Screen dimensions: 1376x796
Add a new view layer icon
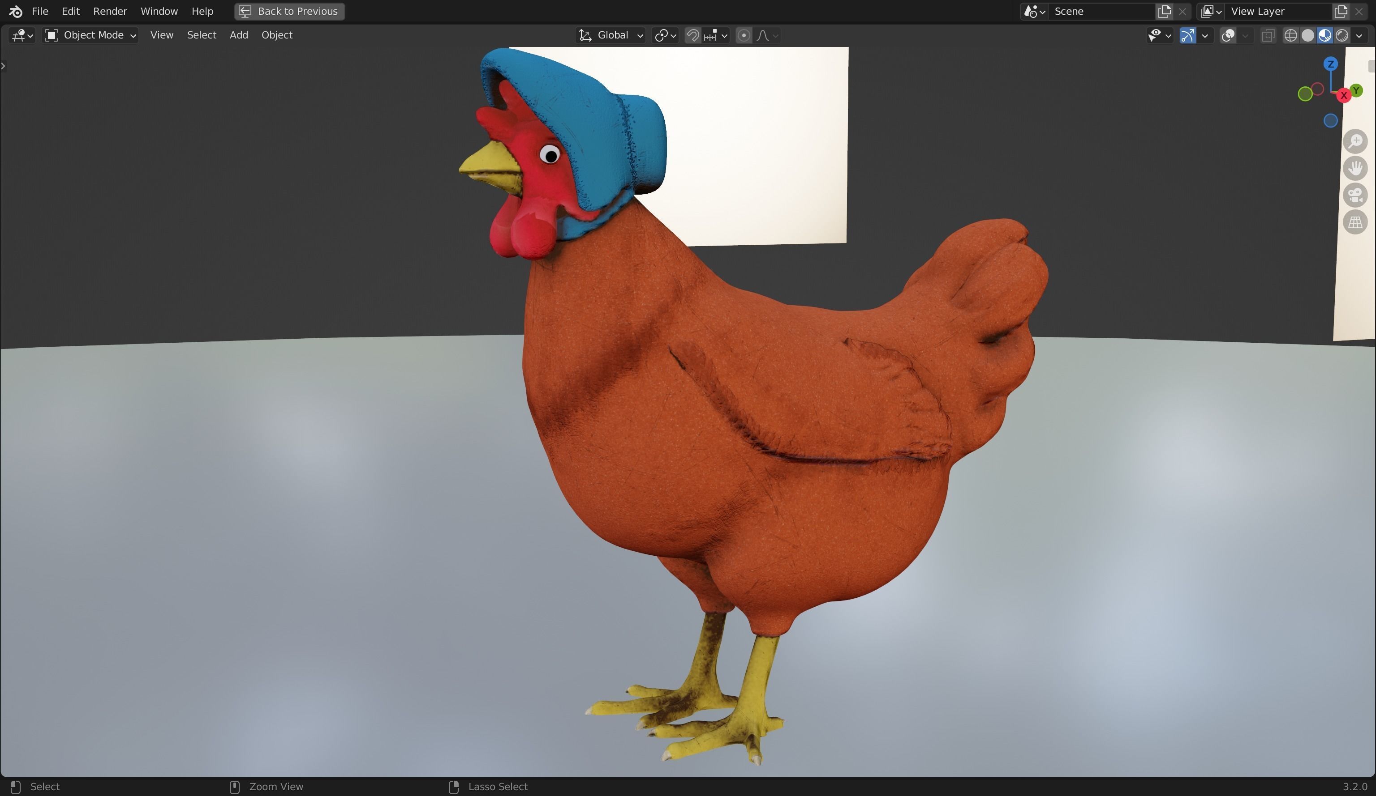[1340, 12]
